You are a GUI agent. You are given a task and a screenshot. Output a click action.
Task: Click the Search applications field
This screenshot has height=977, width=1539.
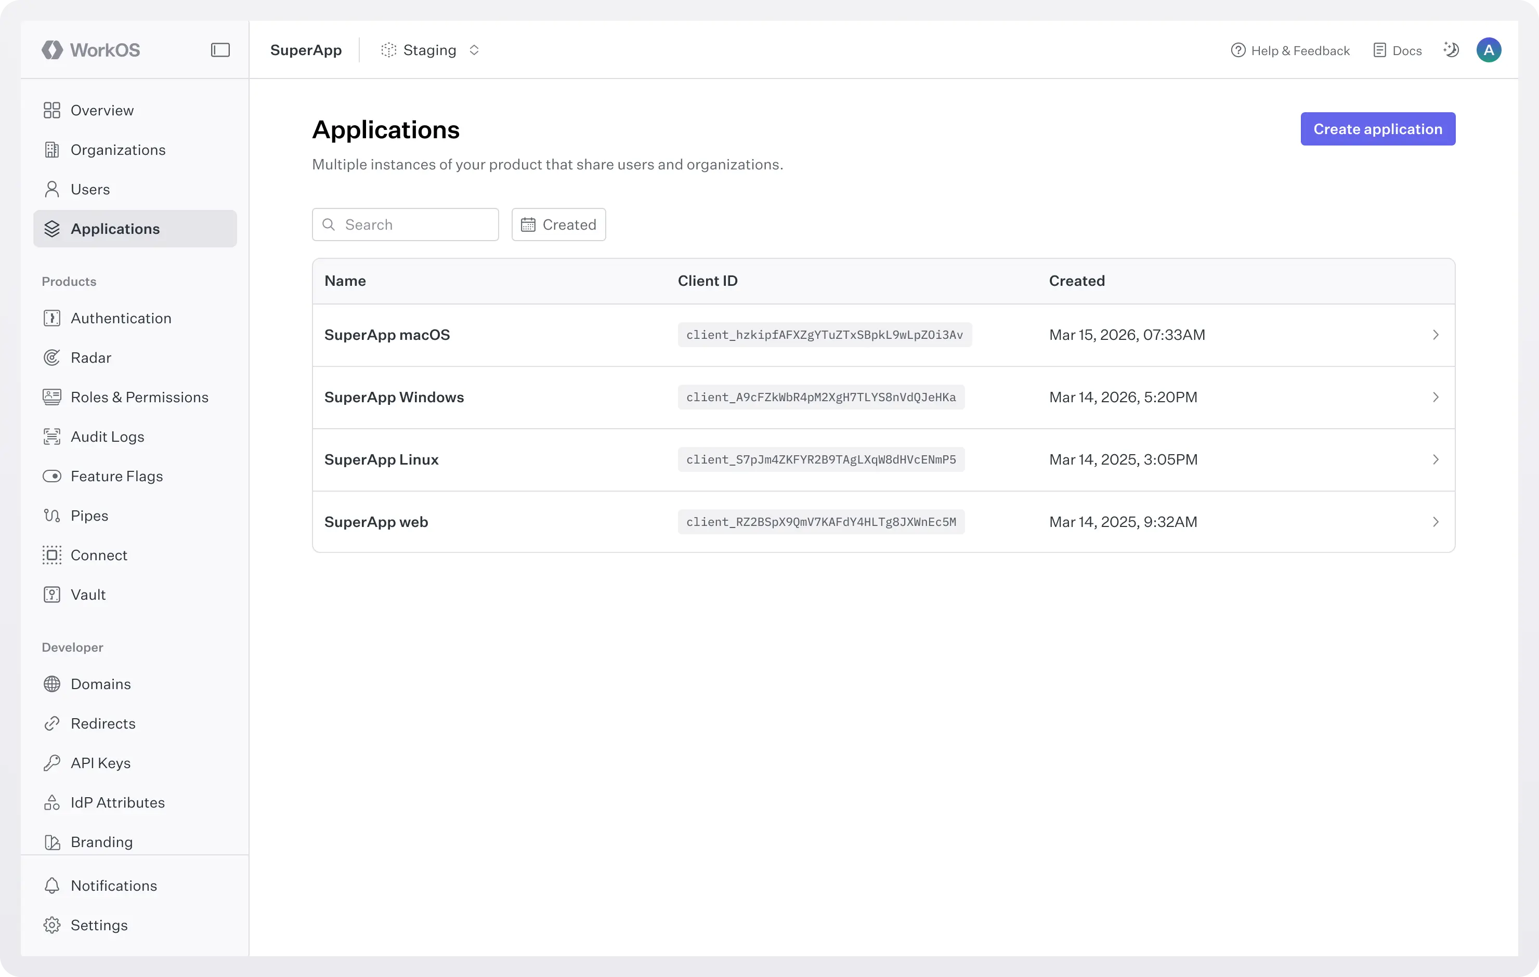pyautogui.click(x=405, y=225)
